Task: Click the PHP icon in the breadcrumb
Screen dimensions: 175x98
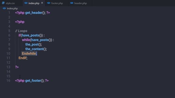Action: click(4, 8)
